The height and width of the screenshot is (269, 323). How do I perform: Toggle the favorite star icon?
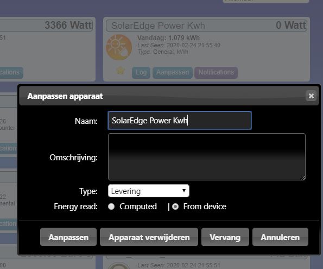[121, 71]
